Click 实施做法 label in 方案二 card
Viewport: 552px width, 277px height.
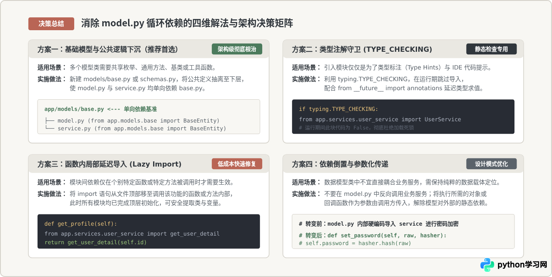click(x=306, y=79)
